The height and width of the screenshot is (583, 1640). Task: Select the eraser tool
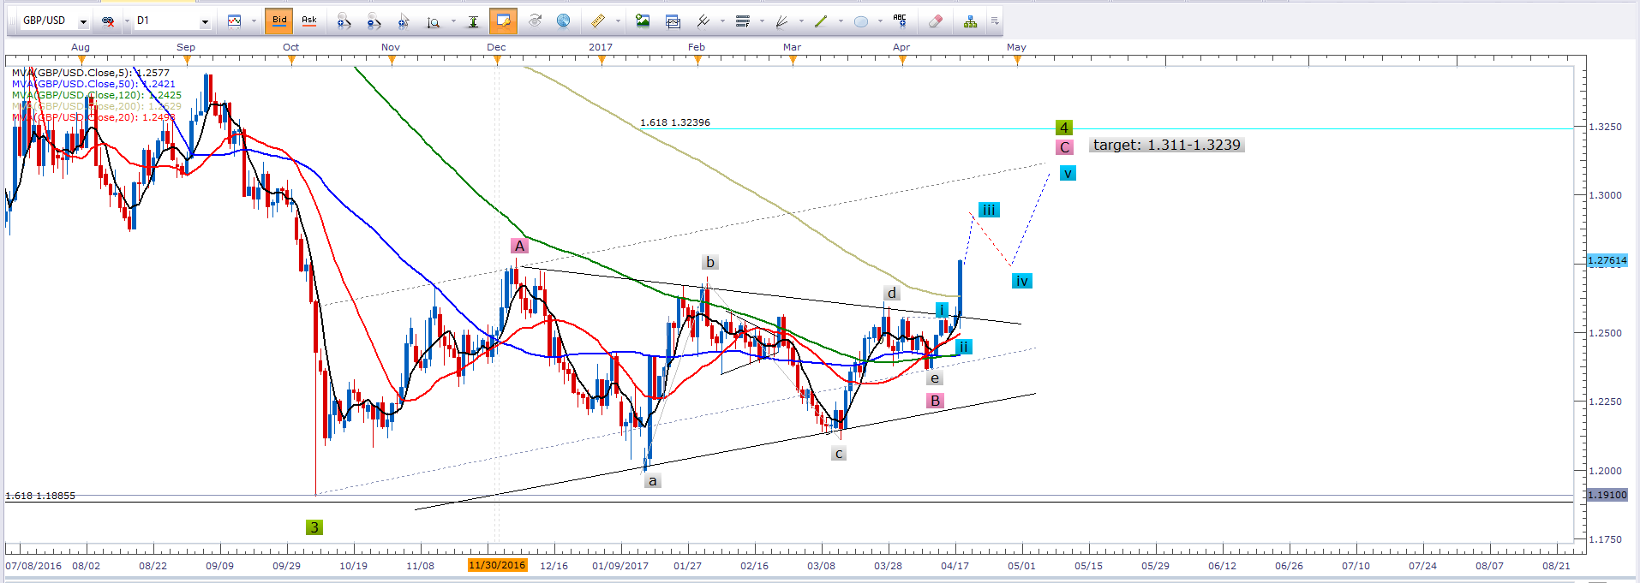coord(936,21)
